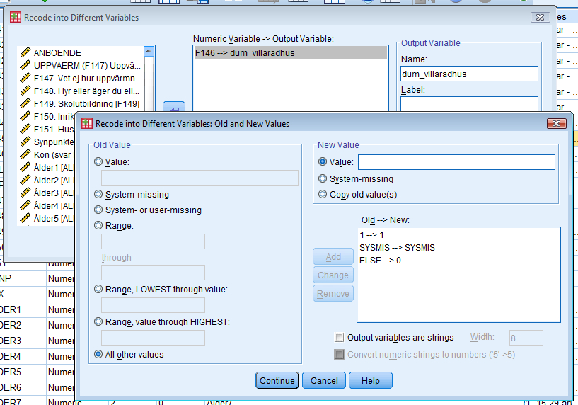Click ruler icon beside Ålder3 variable
Viewport: 578px width, 405px height.
pos(25,193)
